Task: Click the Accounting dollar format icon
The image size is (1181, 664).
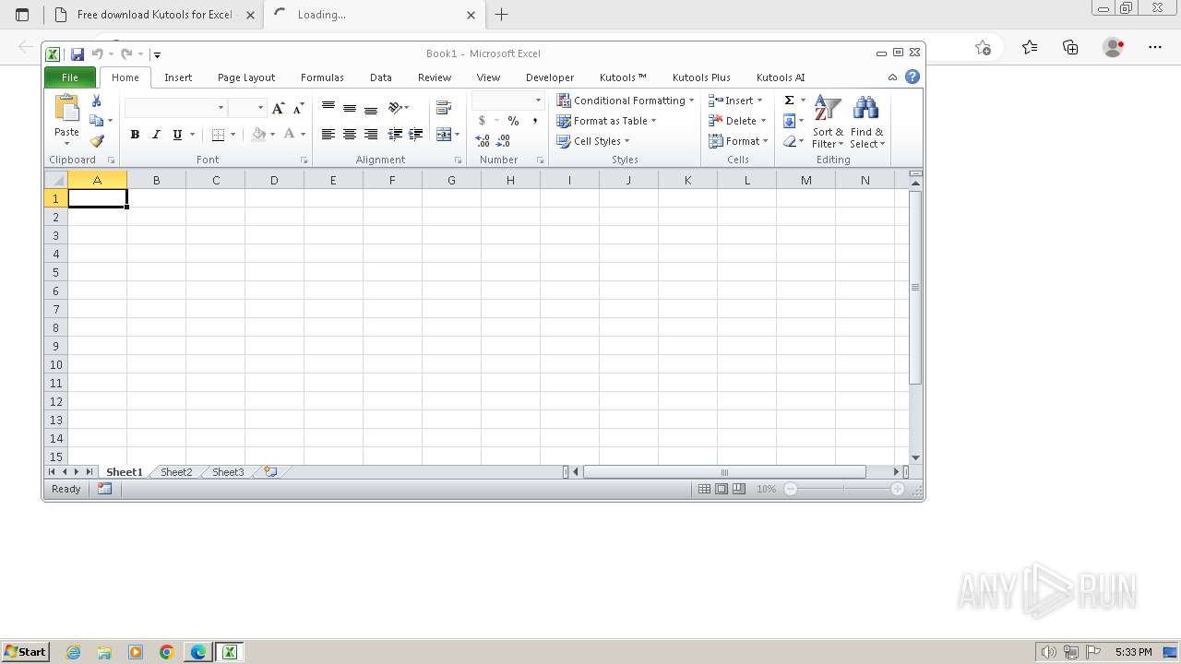Action: point(482,121)
